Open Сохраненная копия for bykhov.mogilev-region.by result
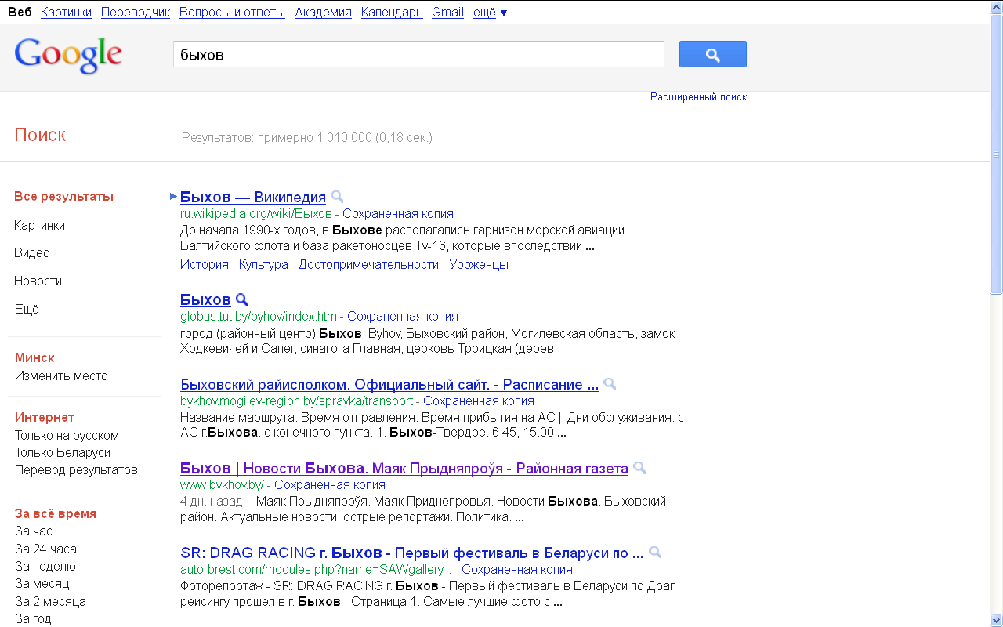The image size is (1003, 627). point(479,400)
